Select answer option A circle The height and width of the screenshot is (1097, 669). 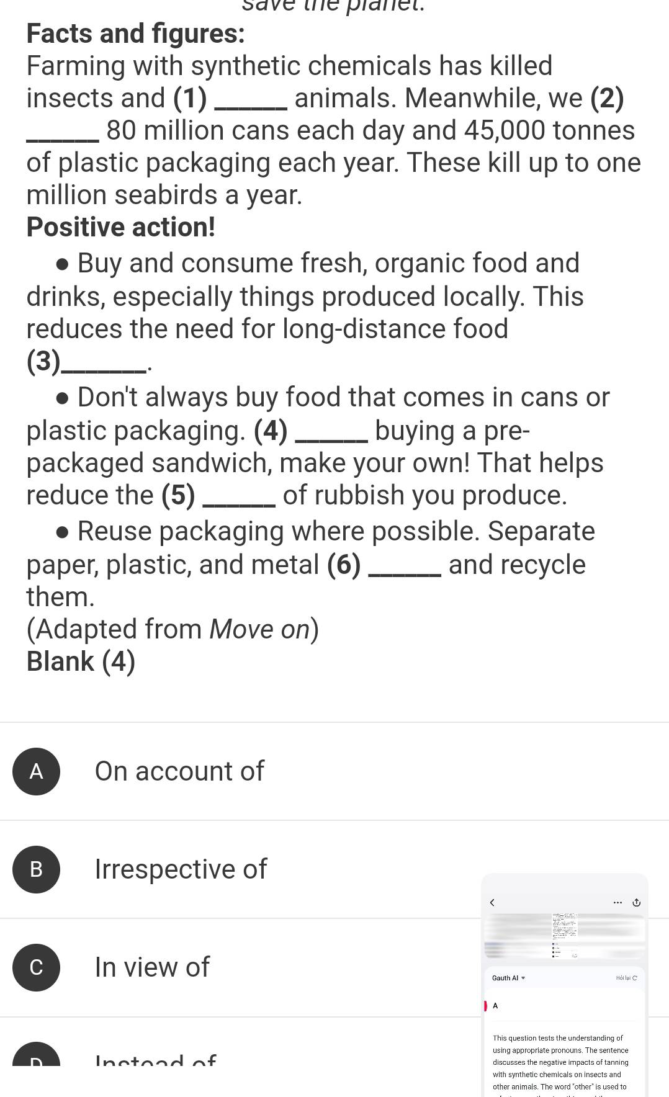(37, 771)
